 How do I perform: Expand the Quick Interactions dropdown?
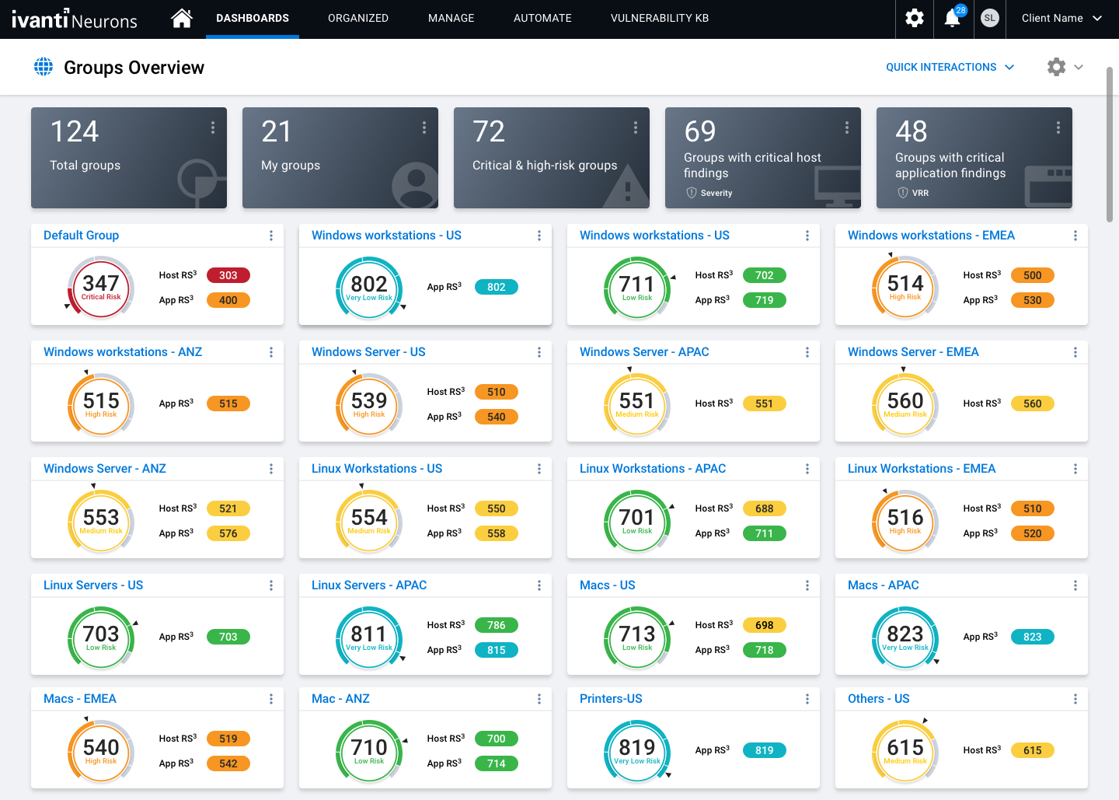click(x=950, y=67)
